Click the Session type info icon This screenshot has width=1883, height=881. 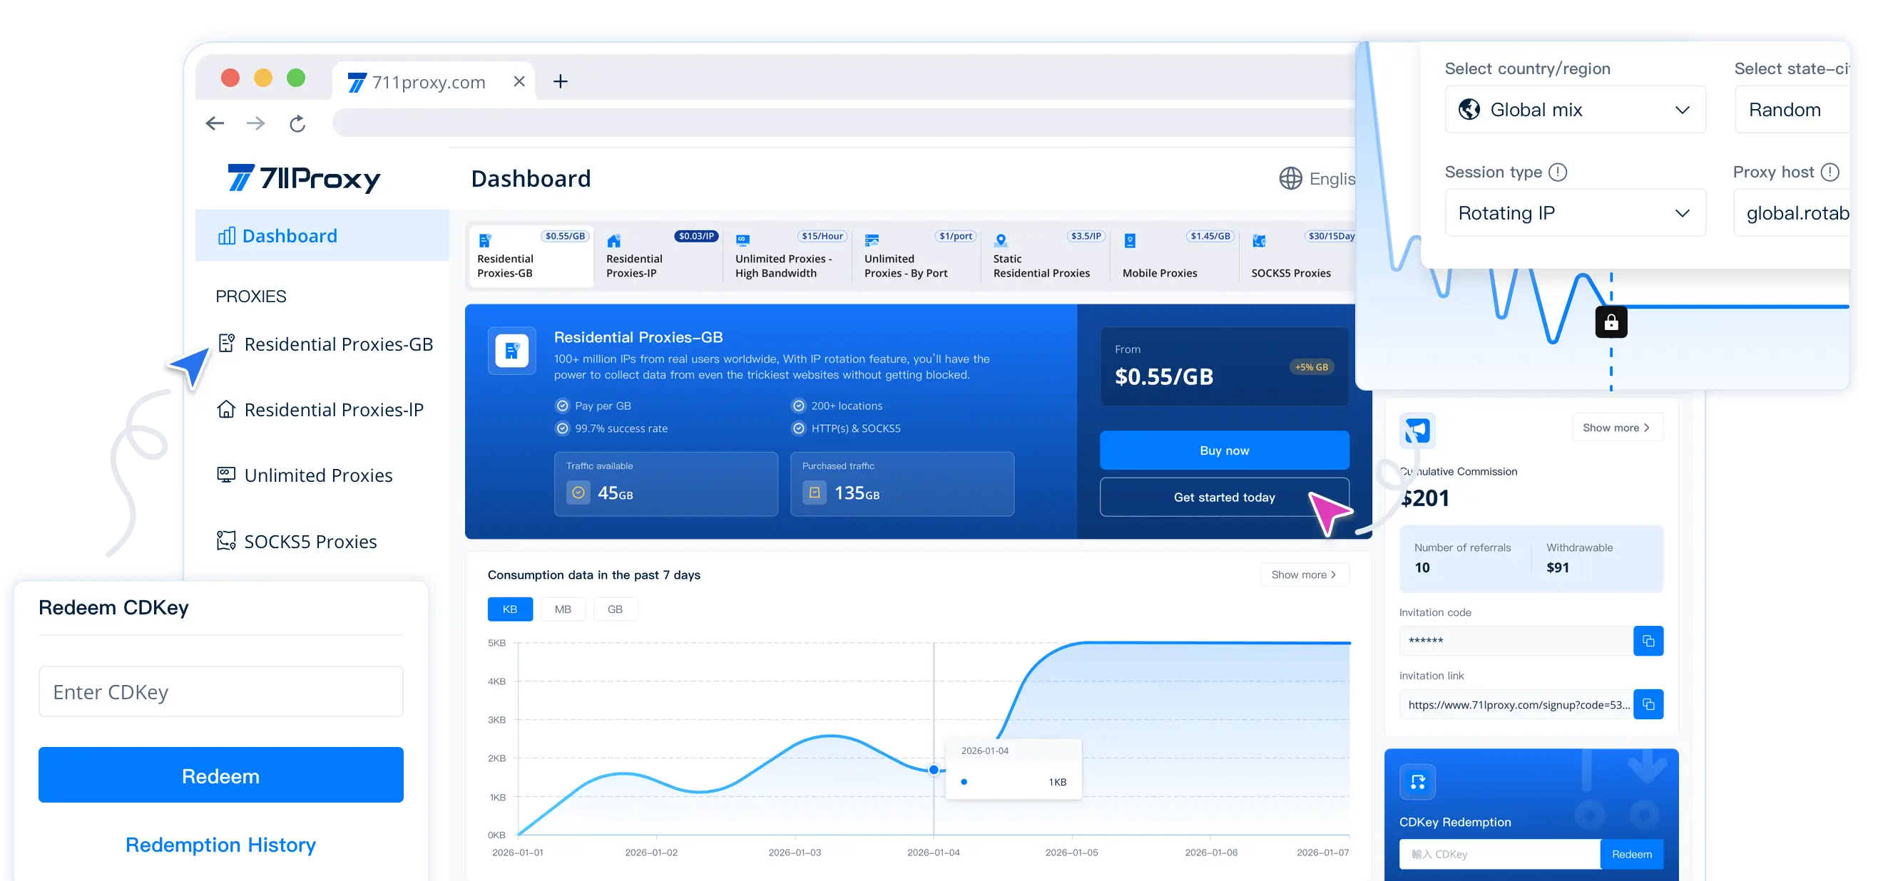tap(1558, 172)
